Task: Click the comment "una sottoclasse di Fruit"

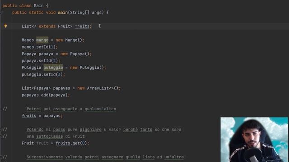Action: (x=56, y=136)
